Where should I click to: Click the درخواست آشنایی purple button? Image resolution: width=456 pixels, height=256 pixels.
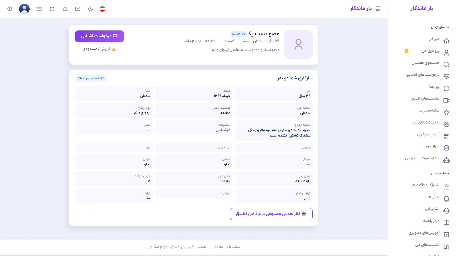click(x=99, y=36)
